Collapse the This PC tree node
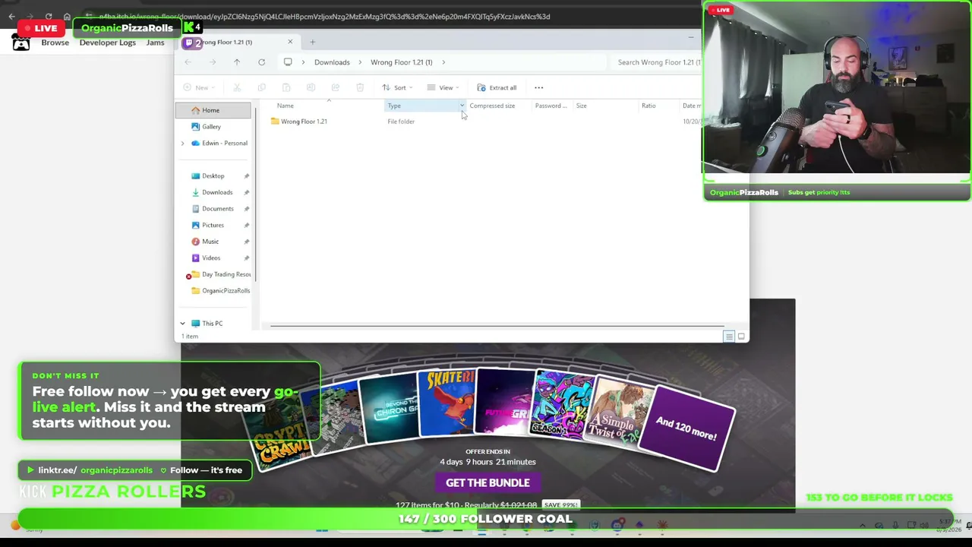Viewport: 972px width, 547px height. [182, 324]
